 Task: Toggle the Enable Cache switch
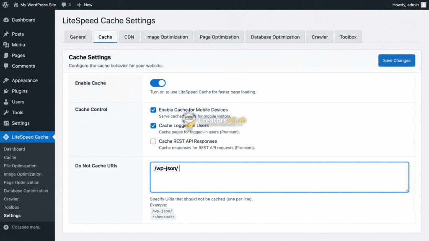click(x=158, y=83)
